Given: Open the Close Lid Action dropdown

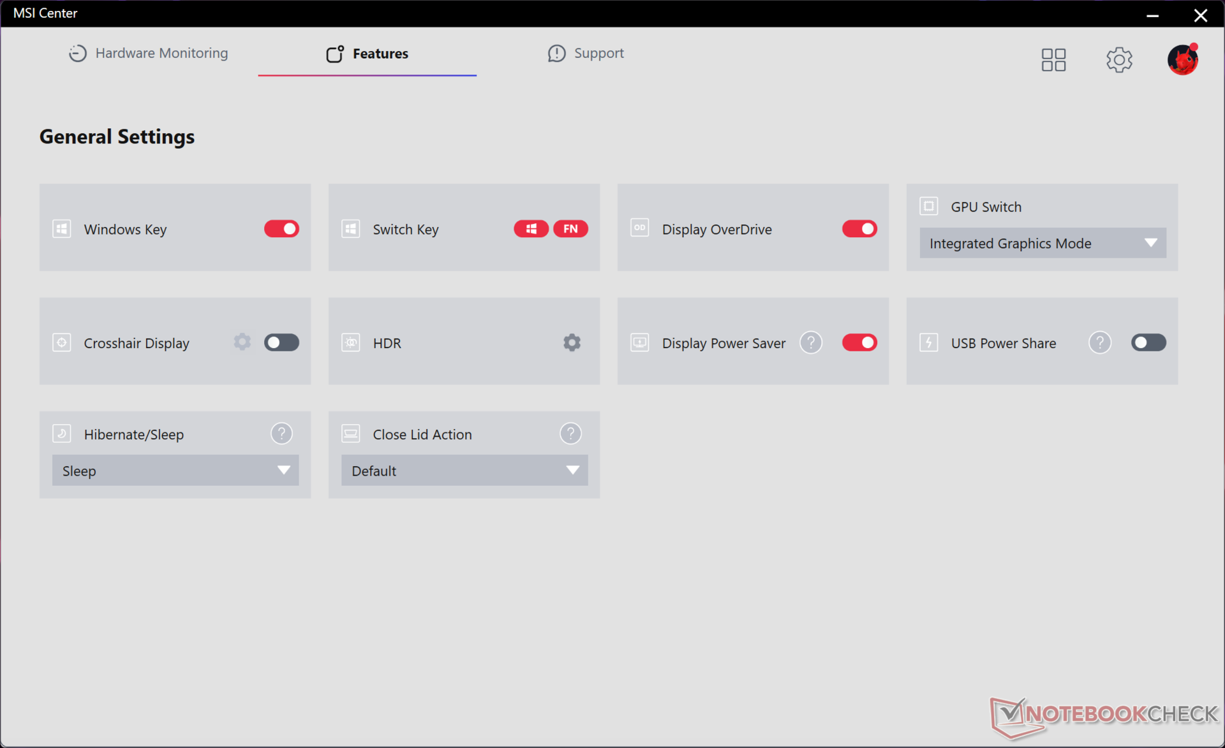Looking at the screenshot, I should coord(464,471).
